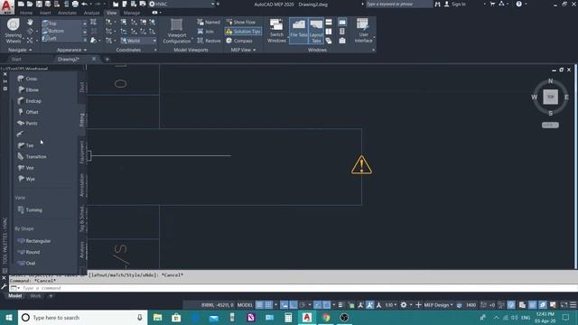
Task: Select the Turning vane tool
Action: coord(30,210)
